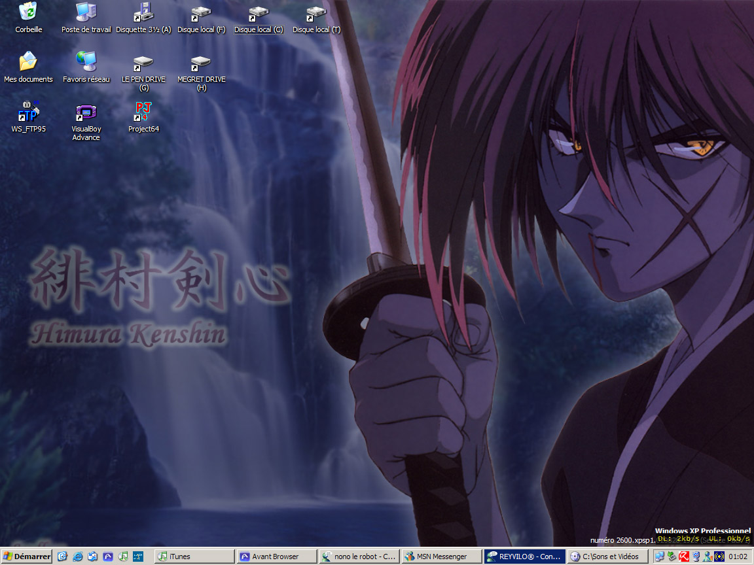
Task: Select the MEGRET DRIVE (H) shortcut
Action: pyautogui.click(x=202, y=73)
